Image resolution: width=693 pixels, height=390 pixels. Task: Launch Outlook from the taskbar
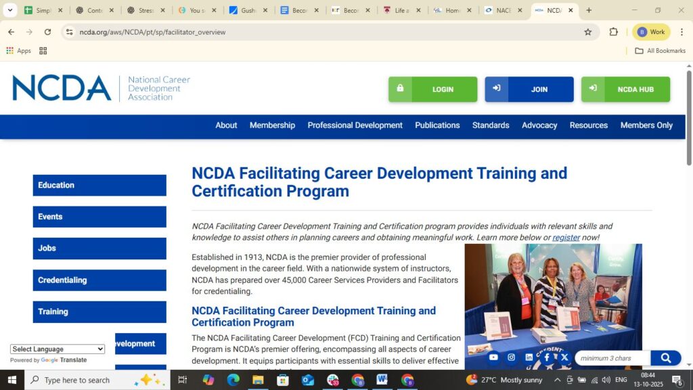(x=308, y=380)
